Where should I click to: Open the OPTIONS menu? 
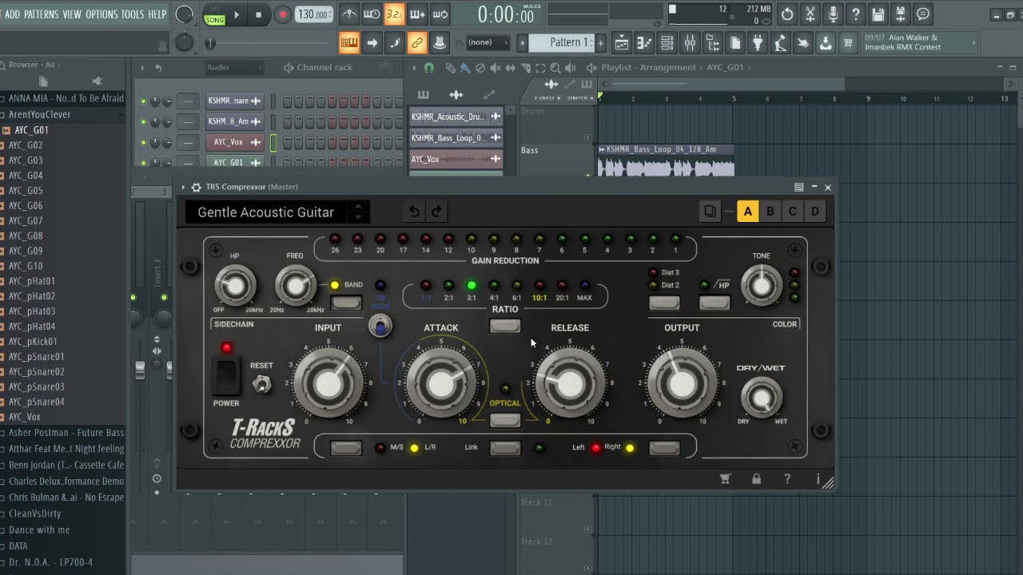tap(102, 14)
